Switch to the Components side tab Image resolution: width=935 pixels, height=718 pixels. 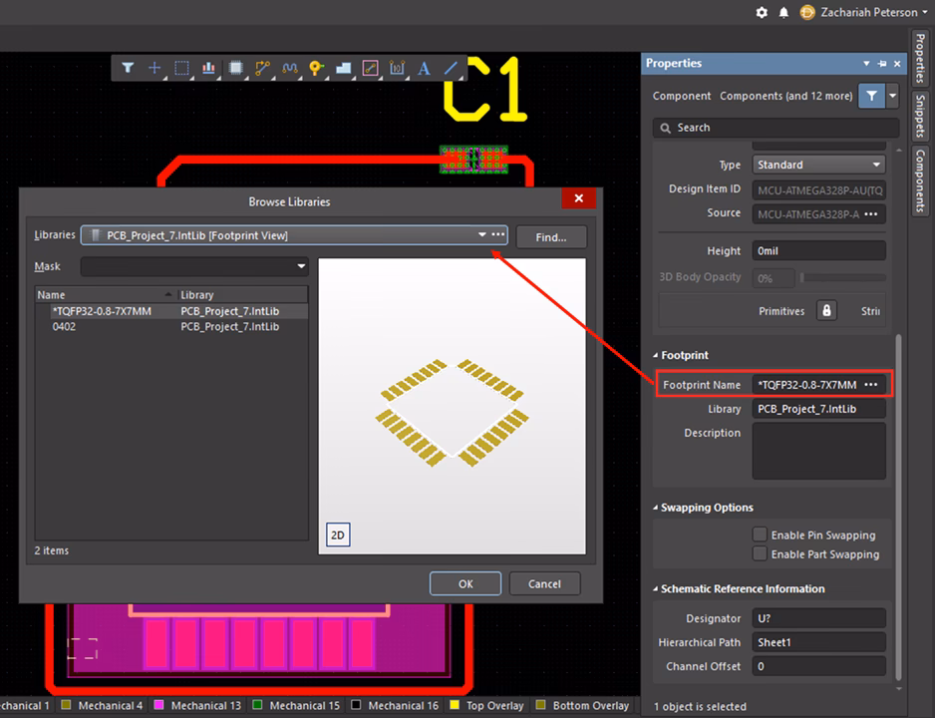920,180
